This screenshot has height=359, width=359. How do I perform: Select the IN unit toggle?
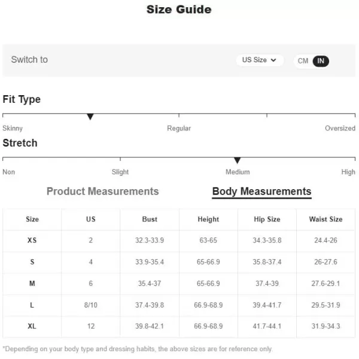click(321, 61)
